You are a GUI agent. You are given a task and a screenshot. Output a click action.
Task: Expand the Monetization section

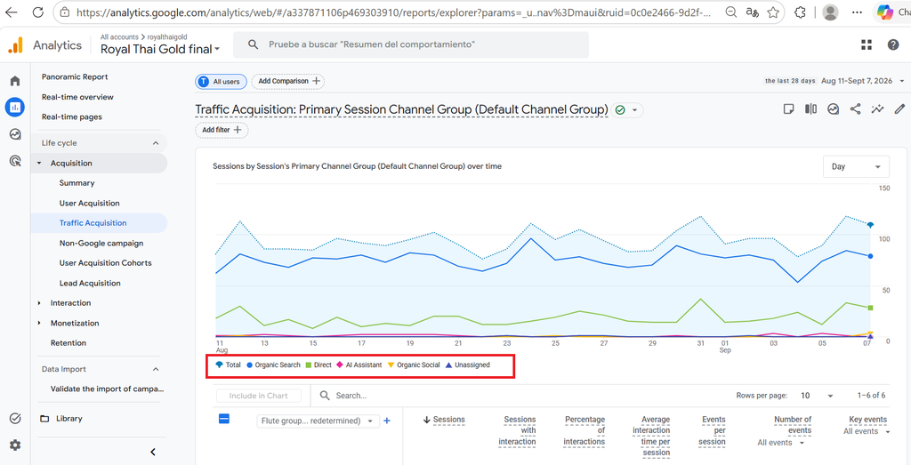[x=39, y=324]
